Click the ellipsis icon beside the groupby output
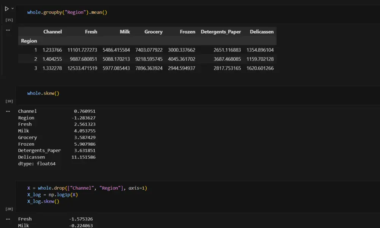This screenshot has height=228, width=380. pyautogui.click(x=8, y=30)
